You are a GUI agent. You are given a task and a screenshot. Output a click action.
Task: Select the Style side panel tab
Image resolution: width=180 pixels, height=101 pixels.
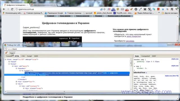(x=137, y=56)
